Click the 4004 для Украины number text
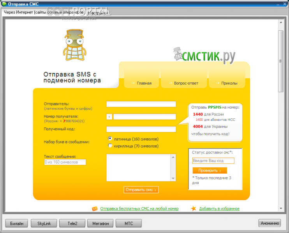The height and width of the screenshot is (233, 289). [x=210, y=127]
